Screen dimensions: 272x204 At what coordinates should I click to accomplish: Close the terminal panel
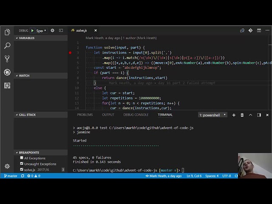pos(267,115)
